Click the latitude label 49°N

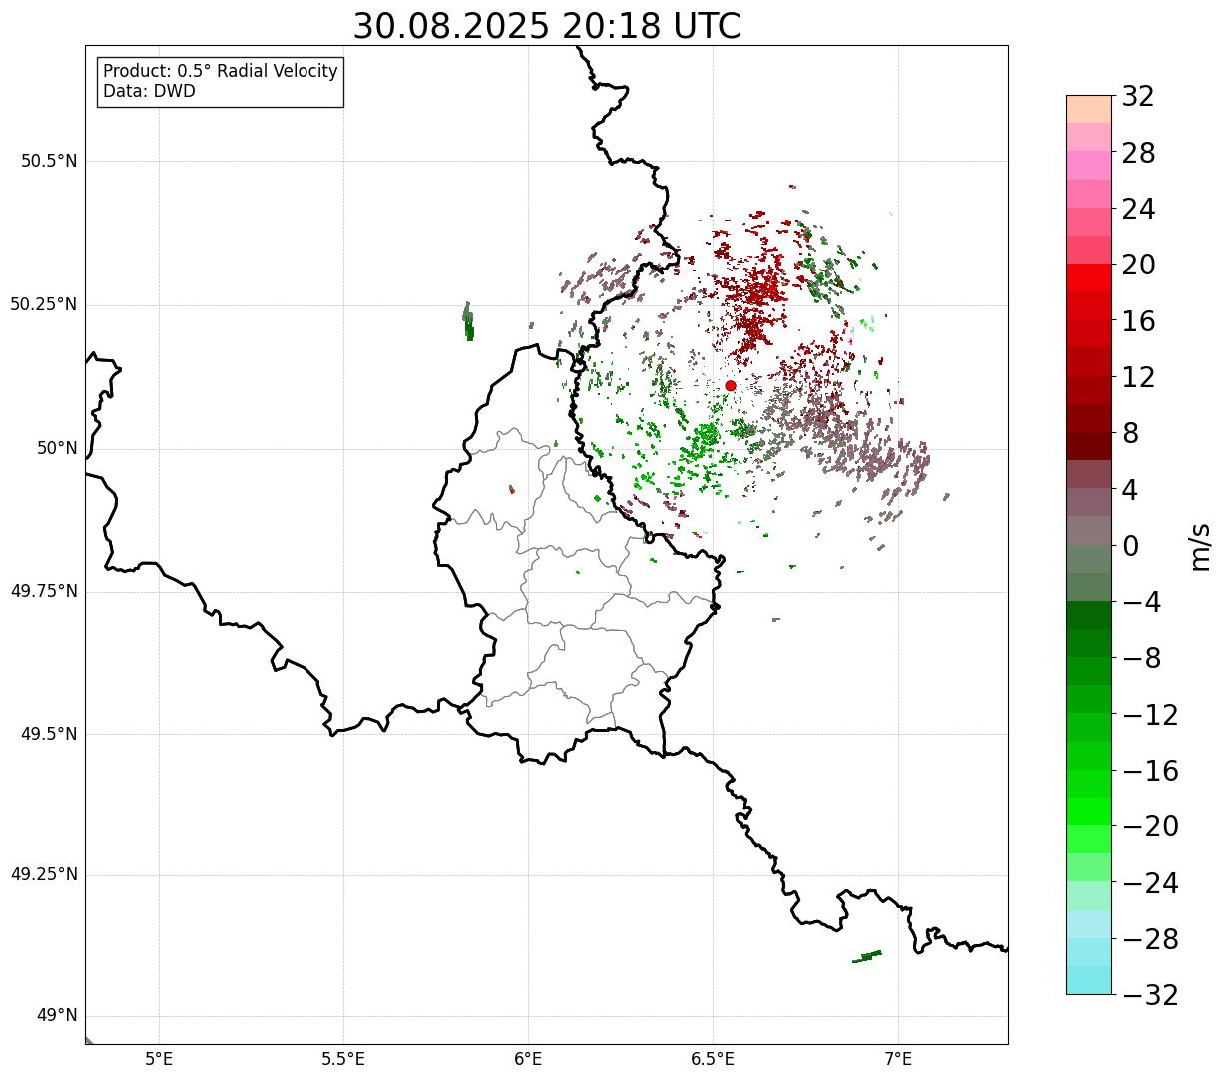[x=57, y=1016]
